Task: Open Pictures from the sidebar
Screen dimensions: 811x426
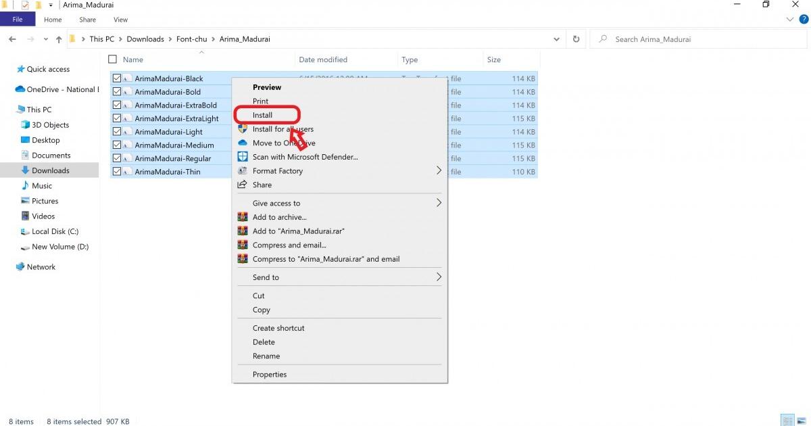Action: (46, 201)
